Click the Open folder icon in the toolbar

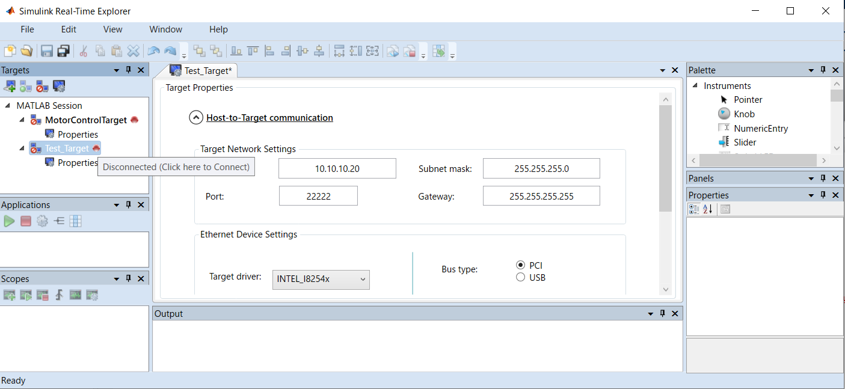(26, 51)
